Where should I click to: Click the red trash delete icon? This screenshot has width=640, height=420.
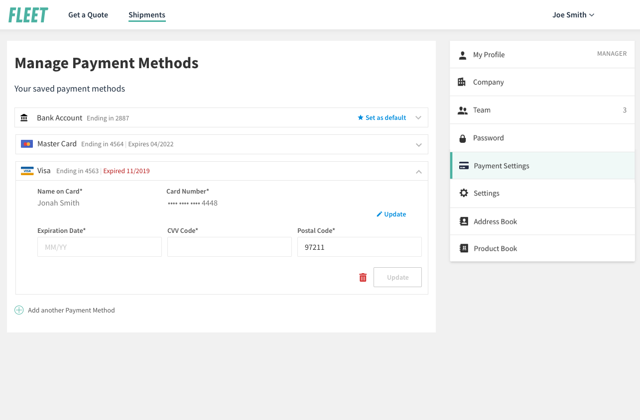pos(363,278)
